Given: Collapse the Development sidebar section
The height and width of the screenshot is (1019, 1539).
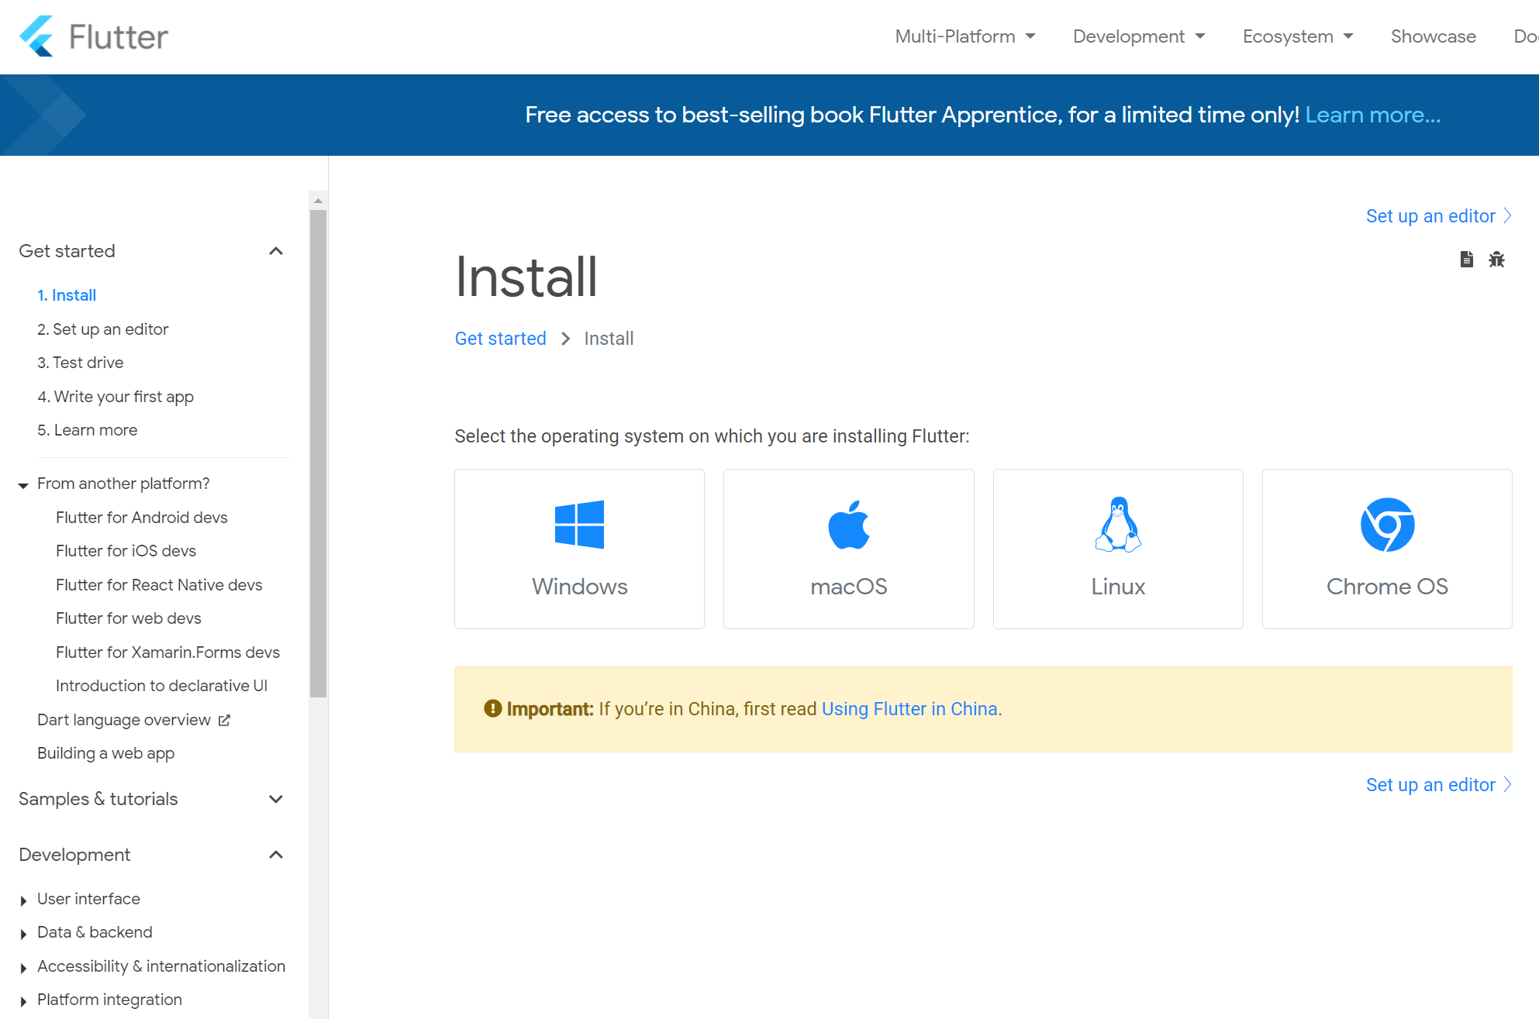Looking at the screenshot, I should (275, 855).
